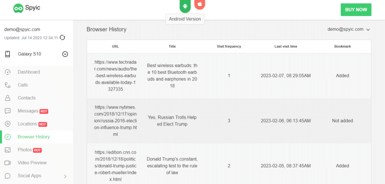Screen dimensions: 385x184
Task: Expand the Social Apps submenu arrow
Action: (x=65, y=176)
